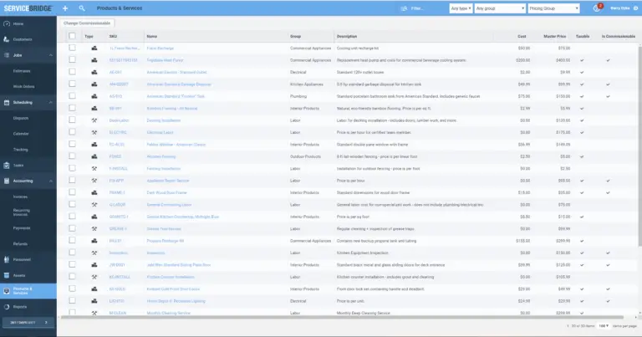Open the notifications icon with red badge
The width and height of the screenshot is (642, 337).
click(x=597, y=8)
